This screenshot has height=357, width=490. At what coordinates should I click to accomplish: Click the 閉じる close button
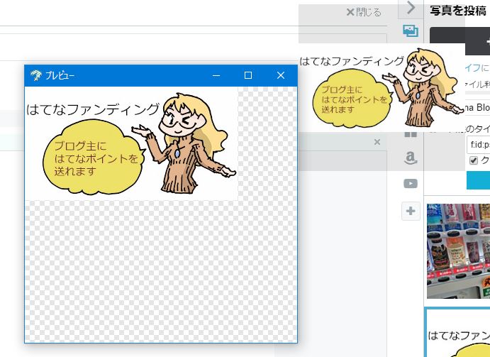coord(364,12)
